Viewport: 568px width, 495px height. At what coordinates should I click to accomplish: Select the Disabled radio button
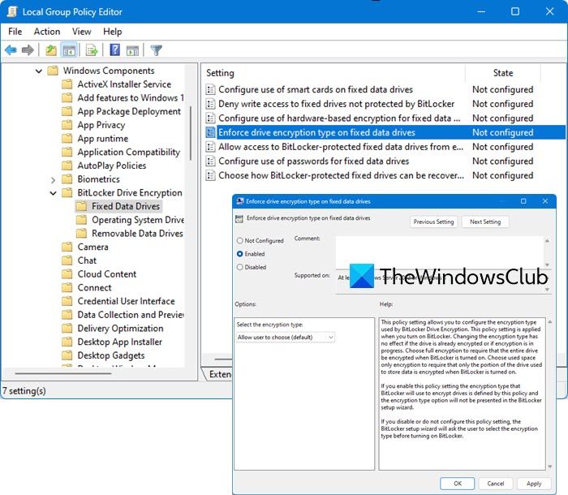click(240, 268)
